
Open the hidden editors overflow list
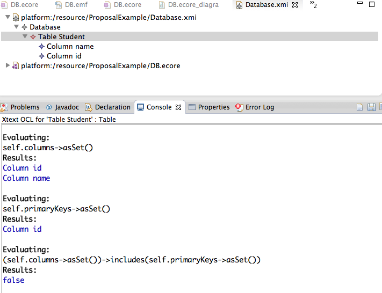313,4
